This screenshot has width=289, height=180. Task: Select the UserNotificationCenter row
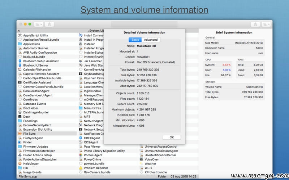[x=168, y=155]
